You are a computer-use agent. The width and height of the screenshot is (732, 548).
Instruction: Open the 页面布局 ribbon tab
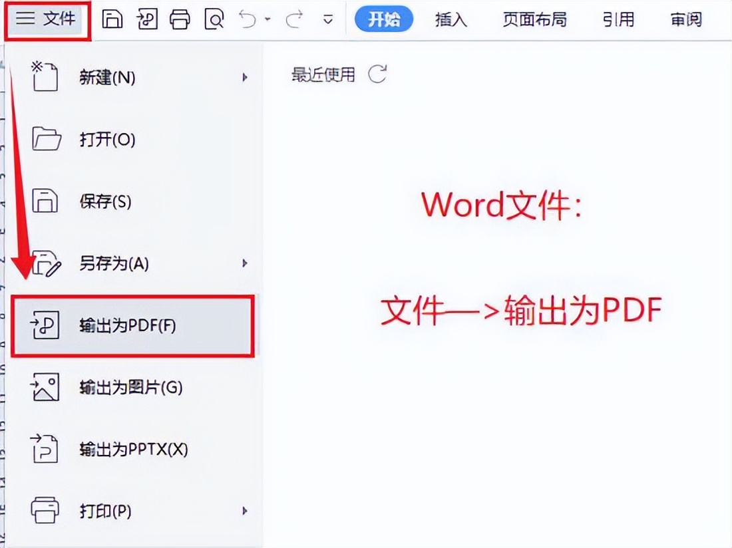534,20
